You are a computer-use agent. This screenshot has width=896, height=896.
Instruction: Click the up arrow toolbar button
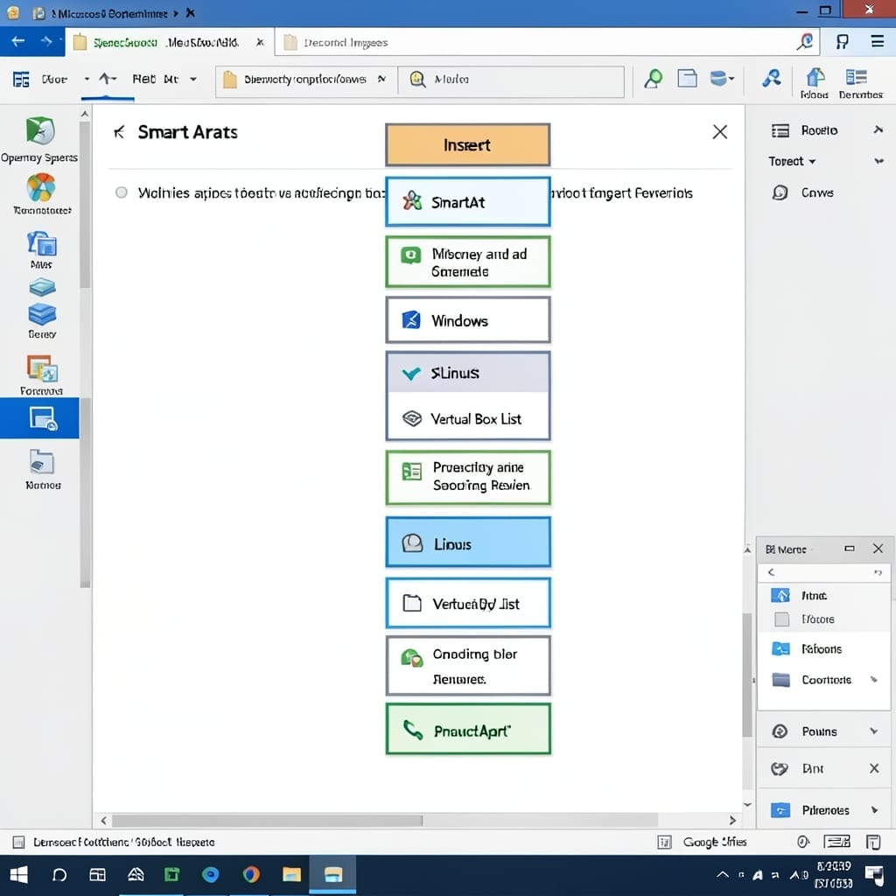click(107, 79)
